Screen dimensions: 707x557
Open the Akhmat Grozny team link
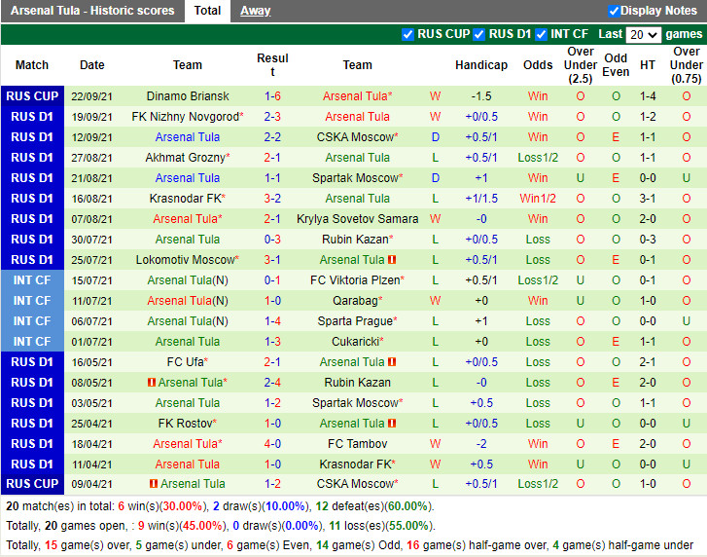[188, 158]
